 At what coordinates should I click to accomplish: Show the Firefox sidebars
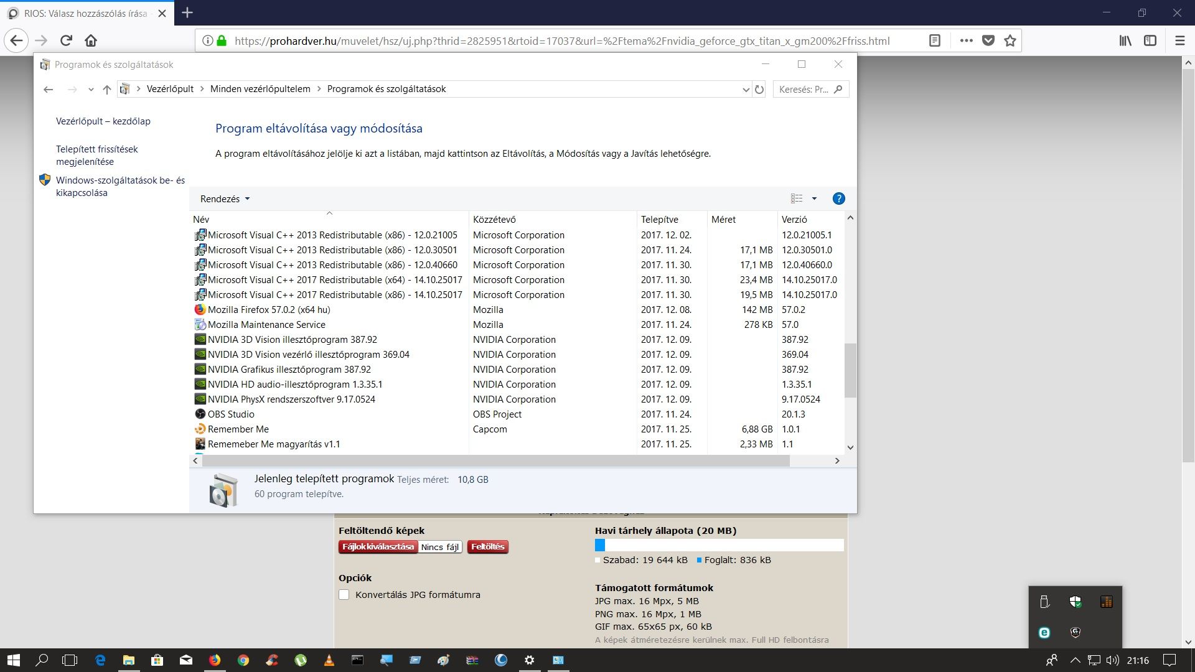coord(1150,41)
